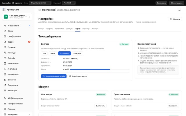Screen dimensions: 186x116
Task: Click the Аналитика chart icon
Action: pos(5,69)
